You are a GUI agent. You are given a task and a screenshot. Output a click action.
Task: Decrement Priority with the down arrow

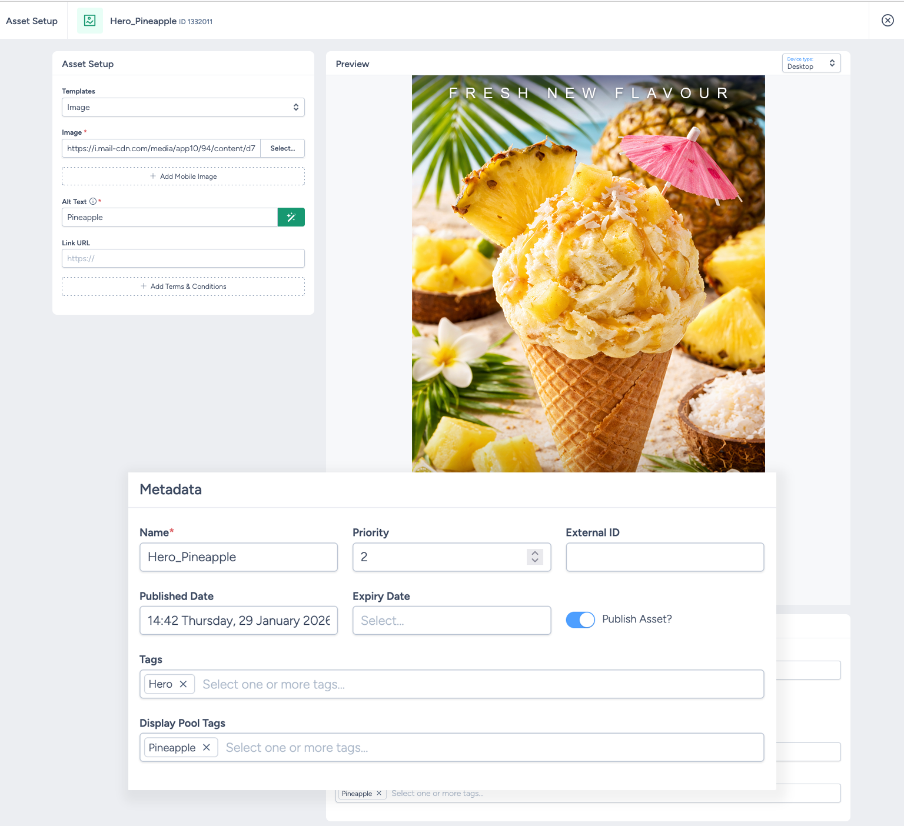(535, 561)
